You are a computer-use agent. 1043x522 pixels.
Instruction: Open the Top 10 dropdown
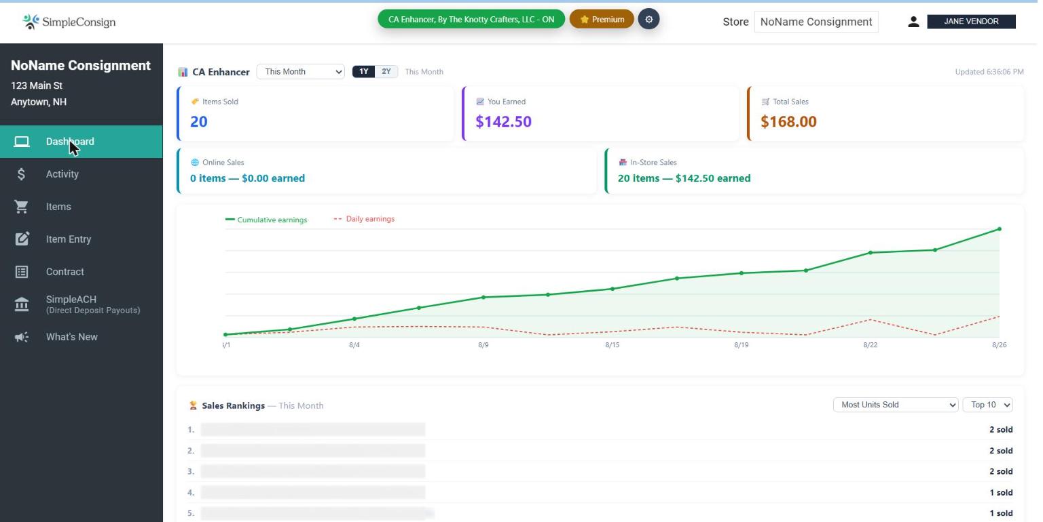point(988,405)
